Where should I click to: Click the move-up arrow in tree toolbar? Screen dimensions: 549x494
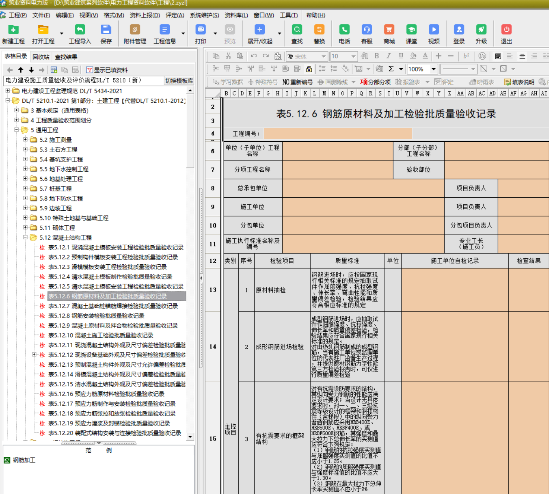(x=21, y=70)
